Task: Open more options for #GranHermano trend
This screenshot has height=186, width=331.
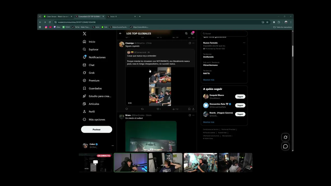Action: tap(244, 63)
